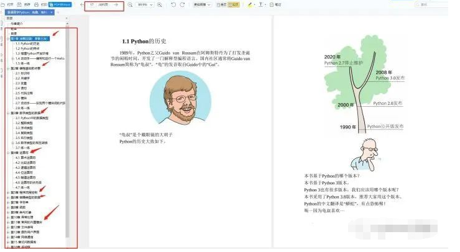460x252 pixels.
Task: Click the blue PDF to Word button
Action: (x=60, y=5)
